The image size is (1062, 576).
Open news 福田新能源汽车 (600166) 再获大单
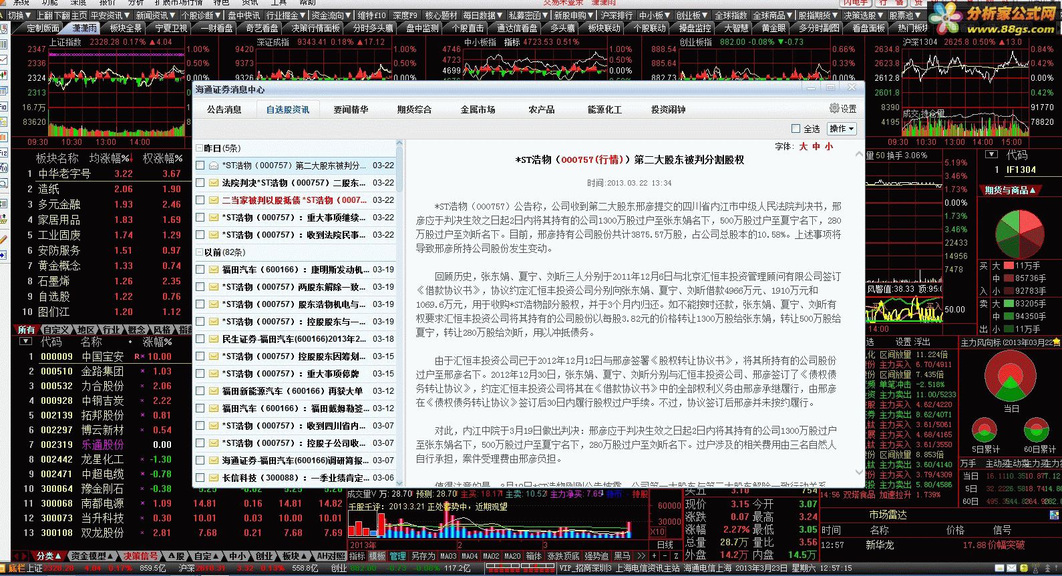tap(293, 391)
